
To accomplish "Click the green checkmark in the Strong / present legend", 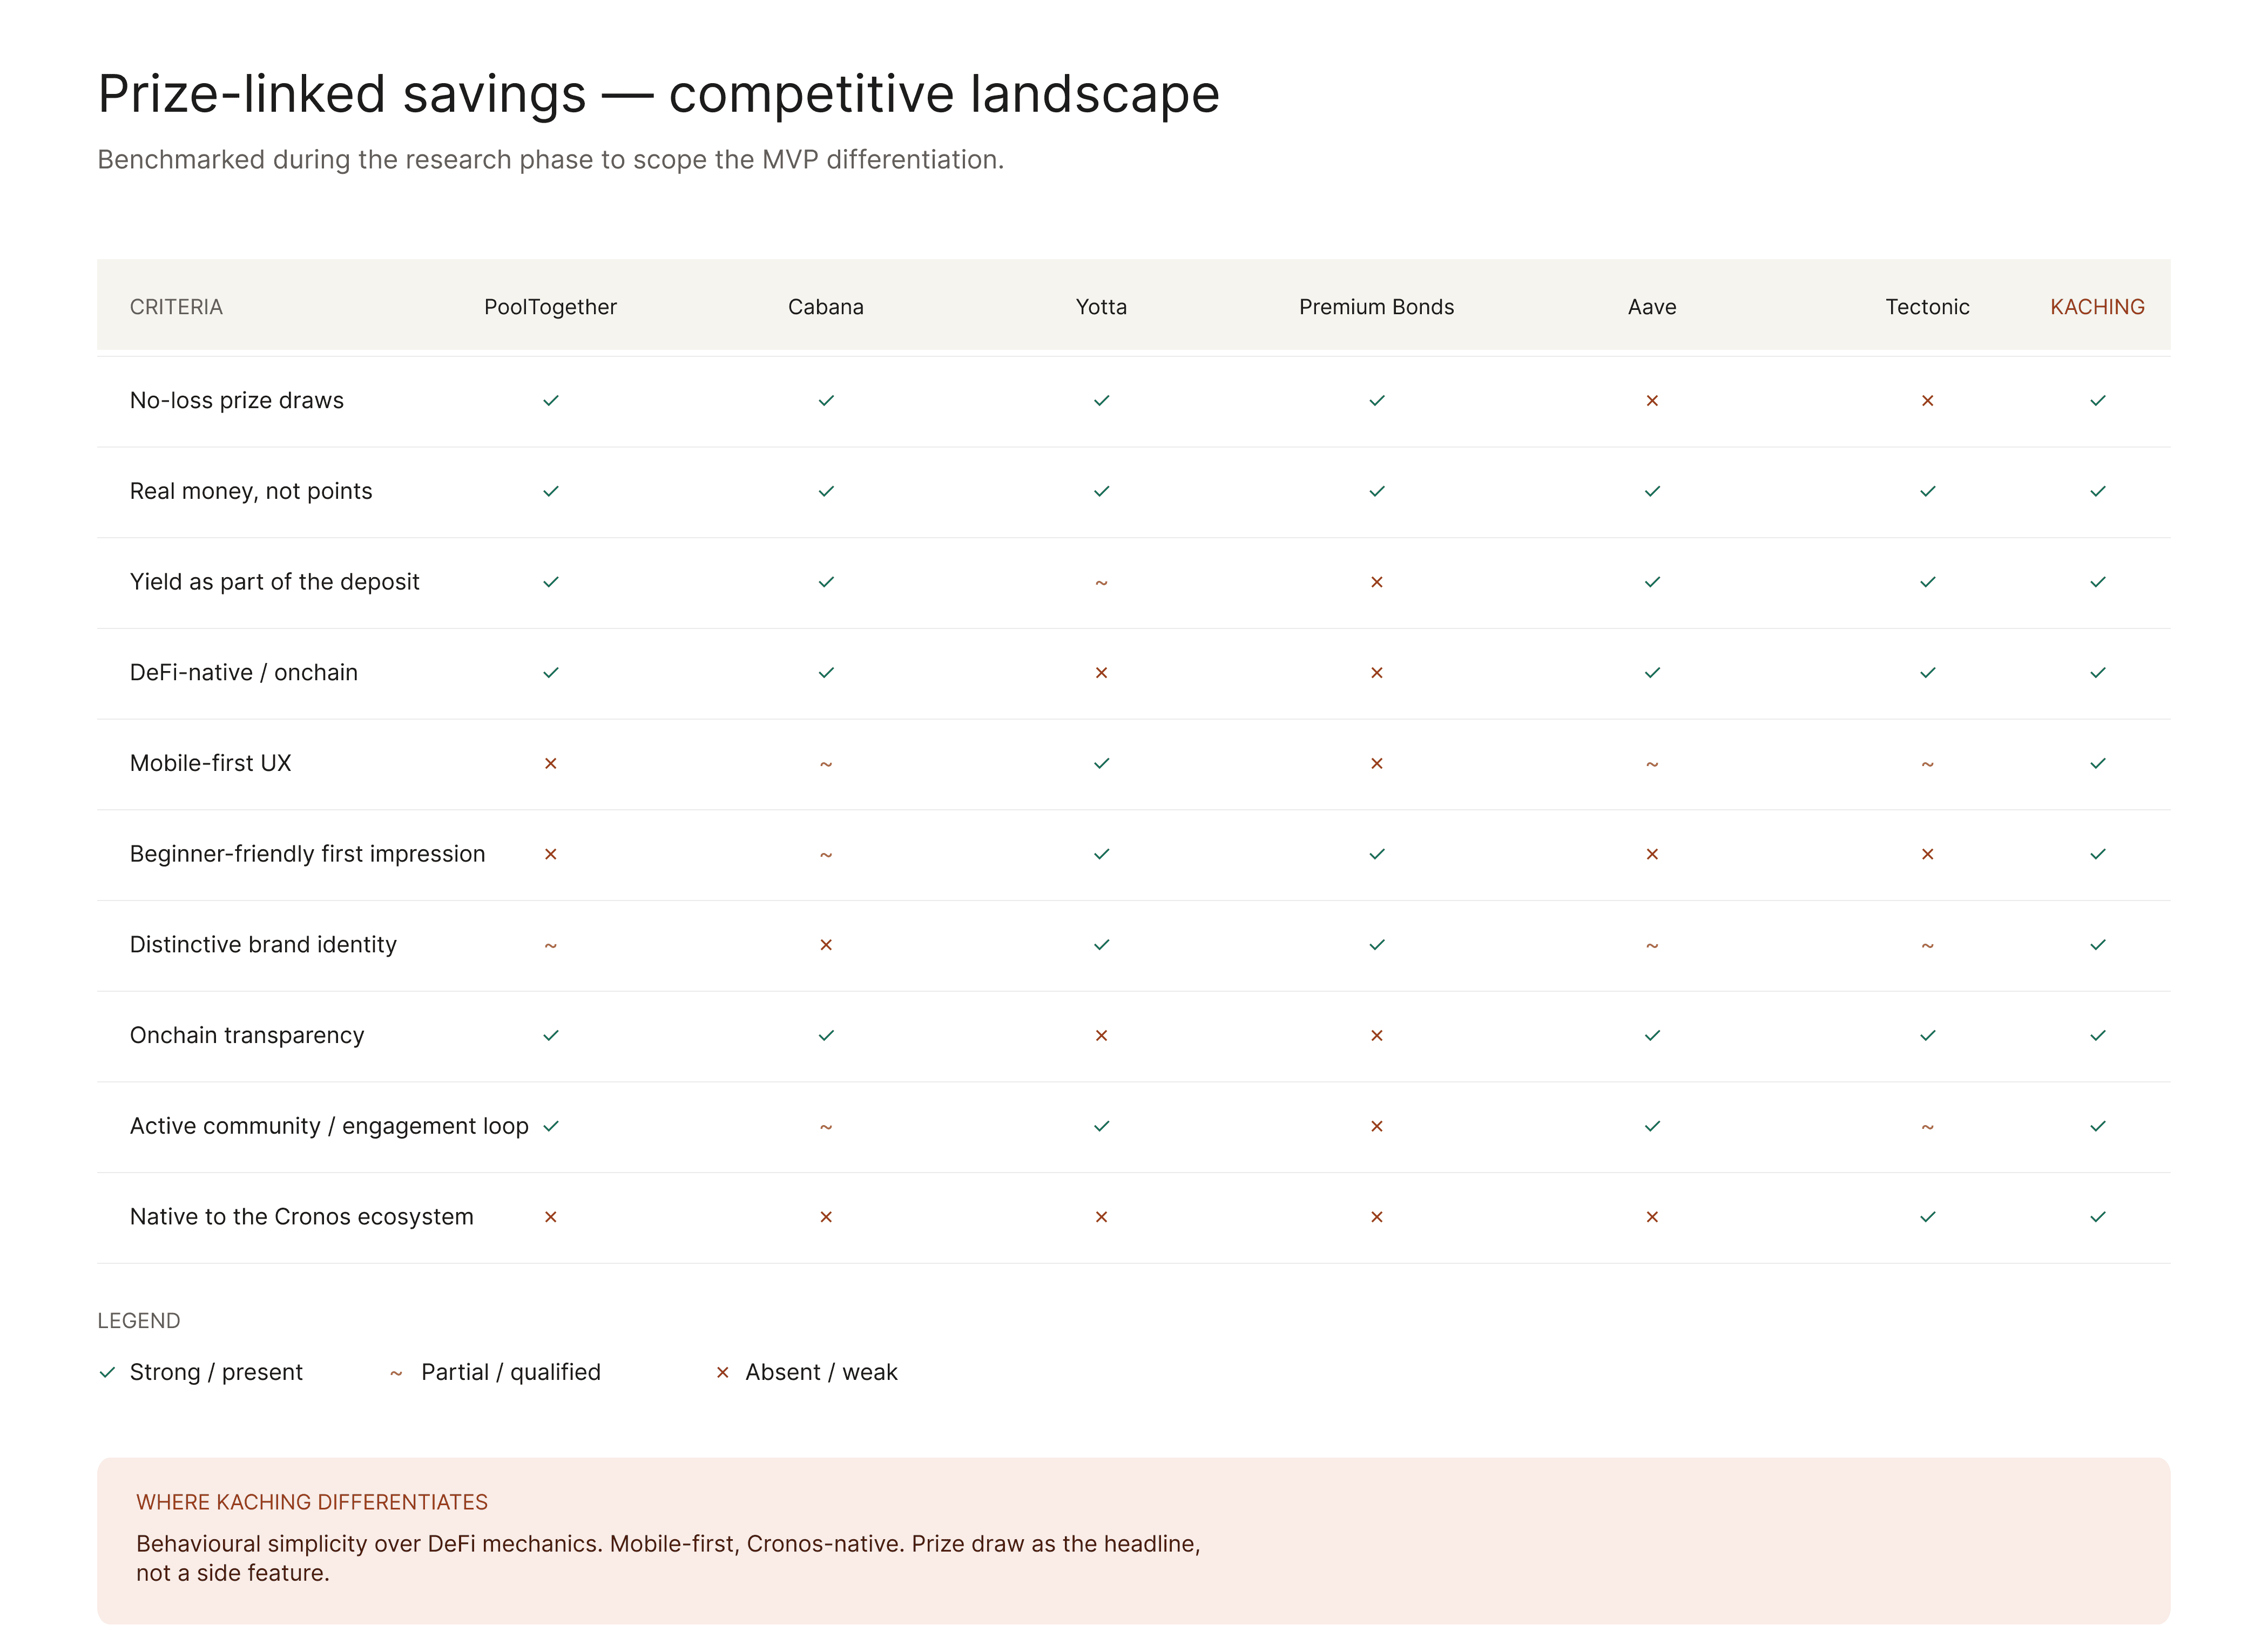I will [x=107, y=1373].
